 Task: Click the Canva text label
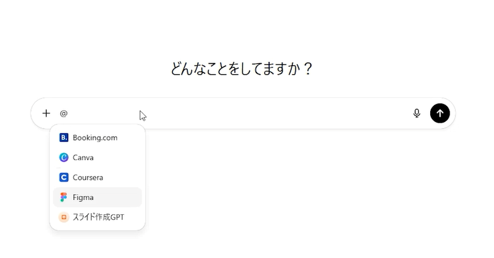(83, 158)
